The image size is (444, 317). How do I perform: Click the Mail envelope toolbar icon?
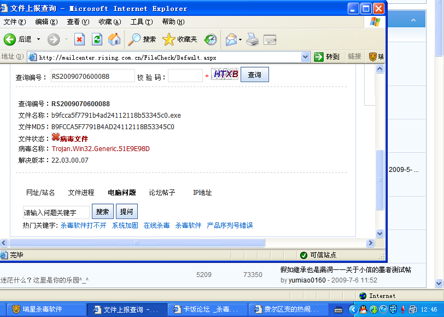(x=231, y=40)
